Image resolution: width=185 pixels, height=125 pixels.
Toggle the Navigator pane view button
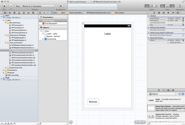click(163, 6)
